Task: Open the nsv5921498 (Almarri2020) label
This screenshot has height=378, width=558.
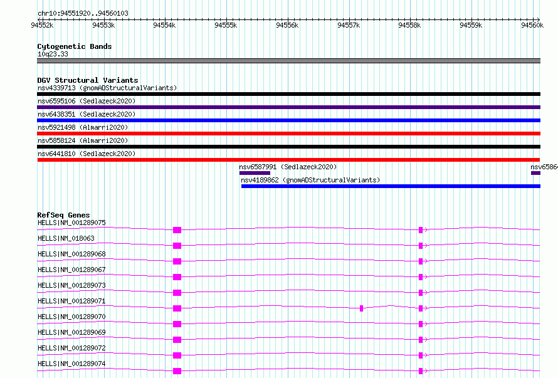Action: click(83, 127)
